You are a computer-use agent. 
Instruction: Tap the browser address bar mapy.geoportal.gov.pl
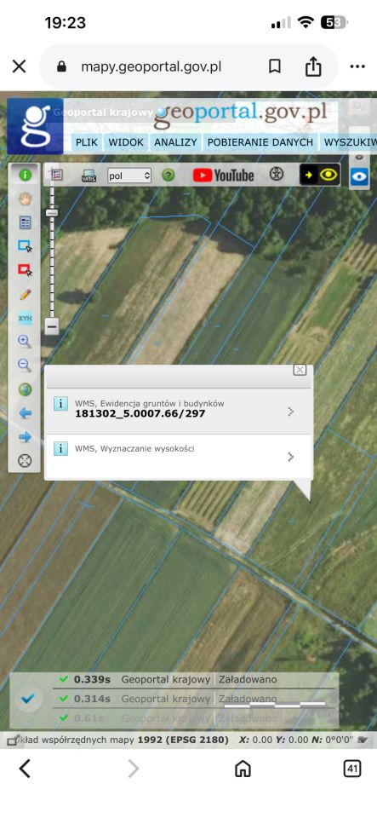151,66
